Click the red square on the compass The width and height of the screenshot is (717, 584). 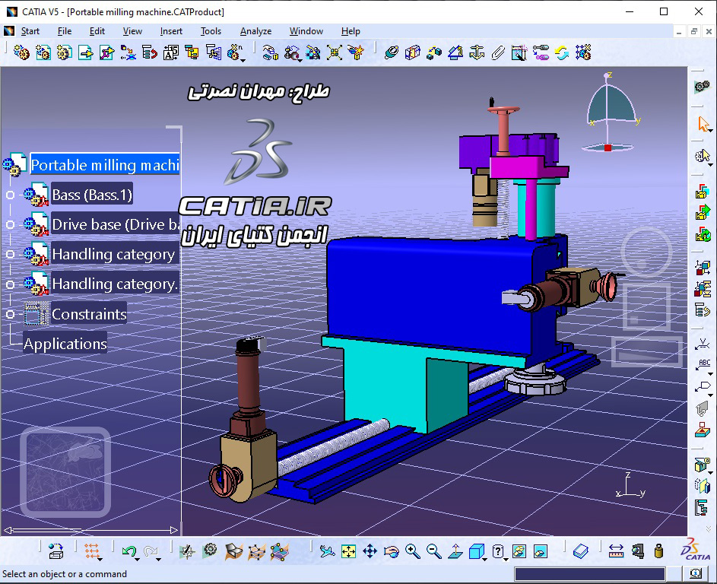[x=608, y=148]
